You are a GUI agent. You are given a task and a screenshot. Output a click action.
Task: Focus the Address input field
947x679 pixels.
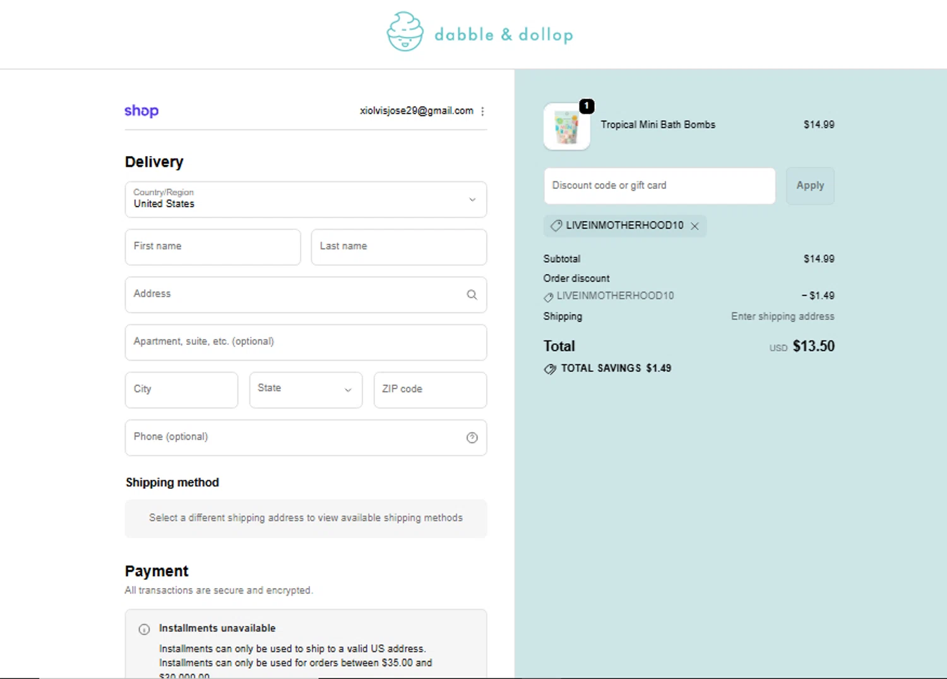[306, 294]
